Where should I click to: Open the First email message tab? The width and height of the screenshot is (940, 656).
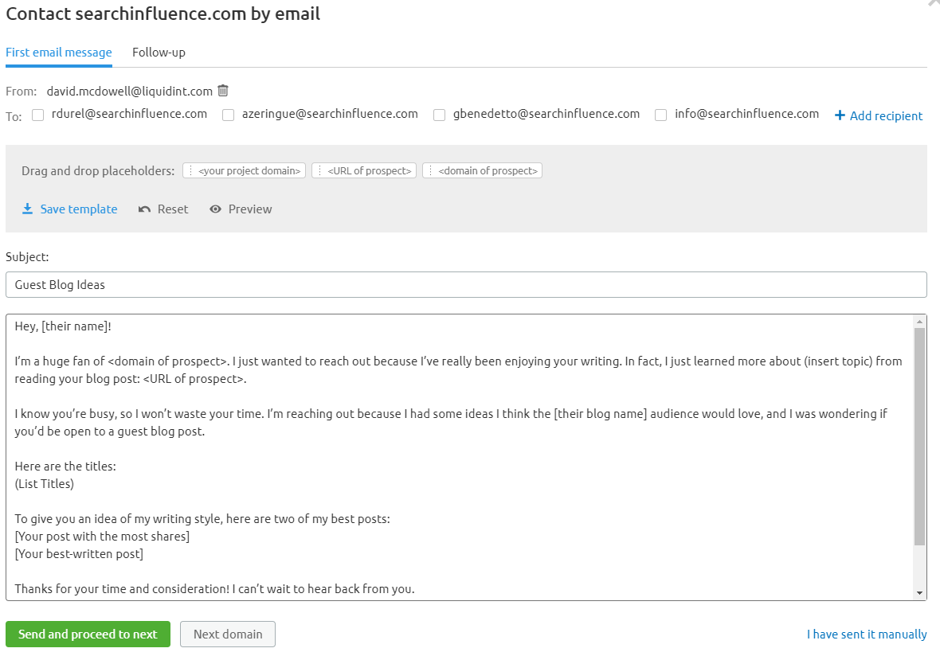(59, 53)
